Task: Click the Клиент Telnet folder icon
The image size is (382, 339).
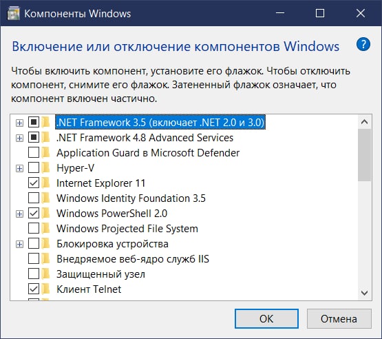Action: (x=45, y=289)
